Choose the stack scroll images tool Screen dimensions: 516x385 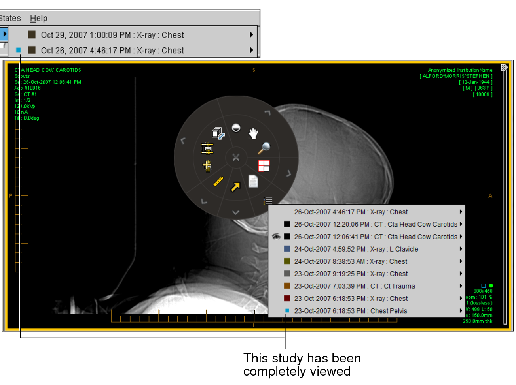coord(218,133)
